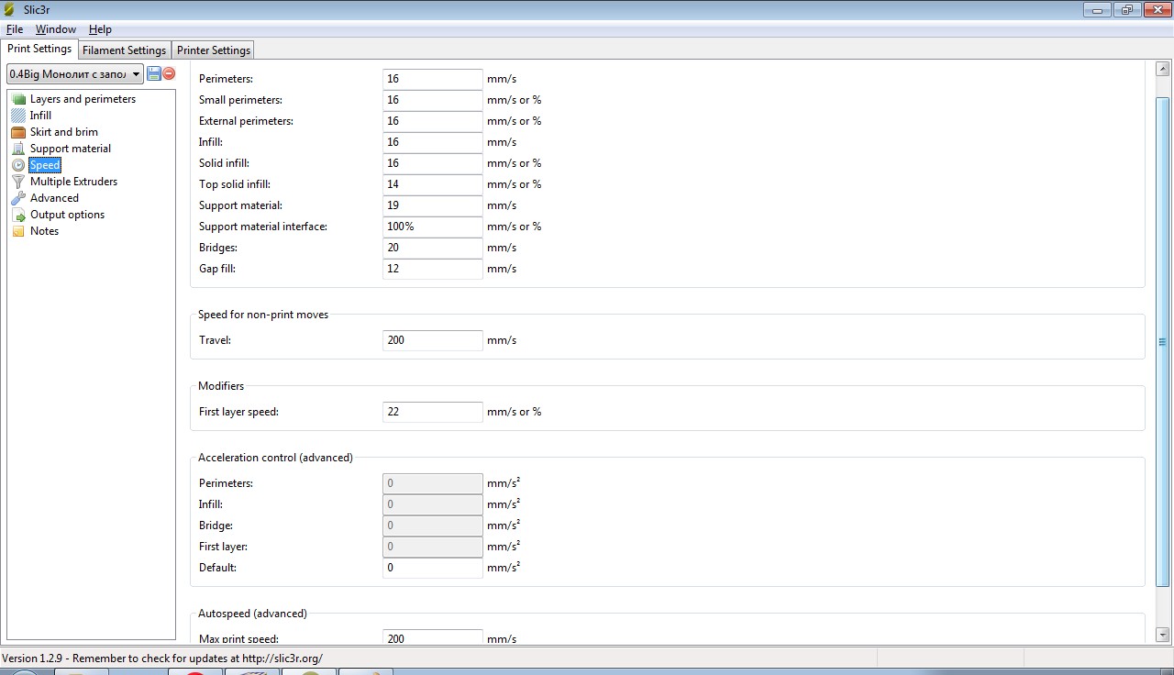The width and height of the screenshot is (1174, 675).
Task: Switch to the Filament Settings tab
Action: [x=124, y=50]
